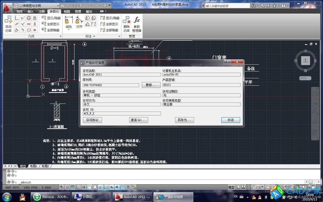Click the 关闭 button in license dialog
The height and width of the screenshot is (202, 323).
tap(231, 120)
